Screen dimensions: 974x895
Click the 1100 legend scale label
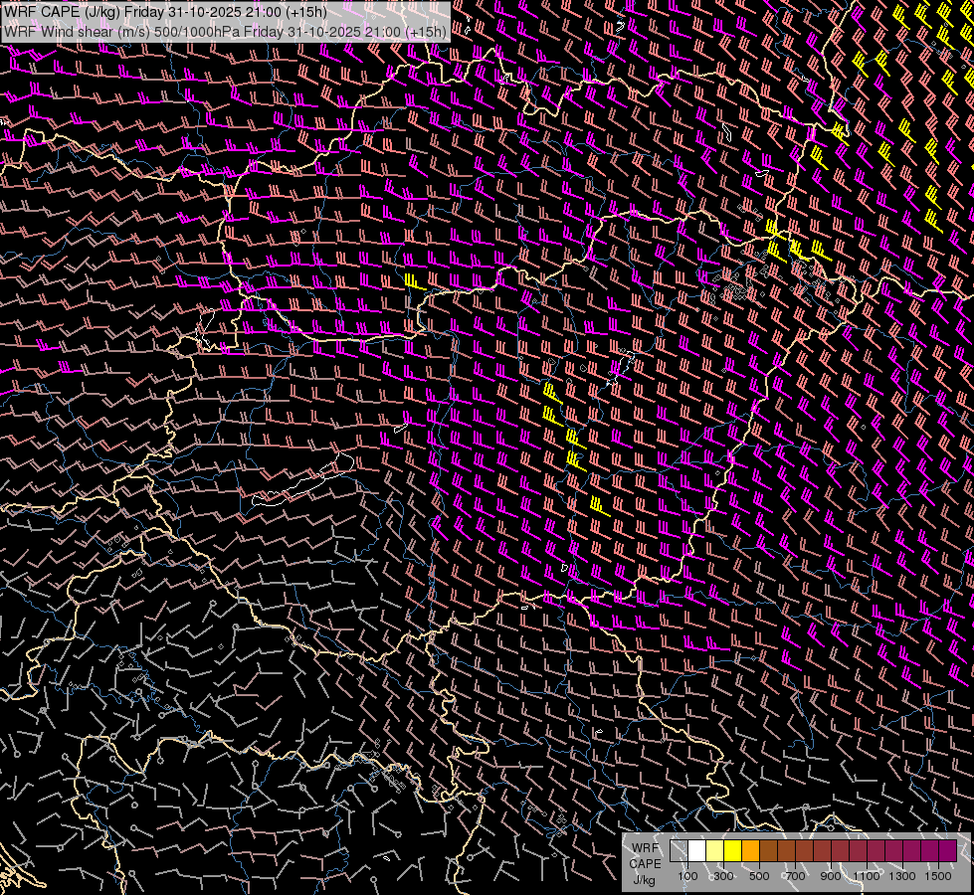[867, 876]
